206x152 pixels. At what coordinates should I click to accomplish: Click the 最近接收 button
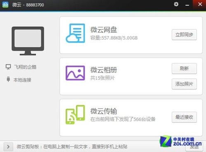(184, 117)
